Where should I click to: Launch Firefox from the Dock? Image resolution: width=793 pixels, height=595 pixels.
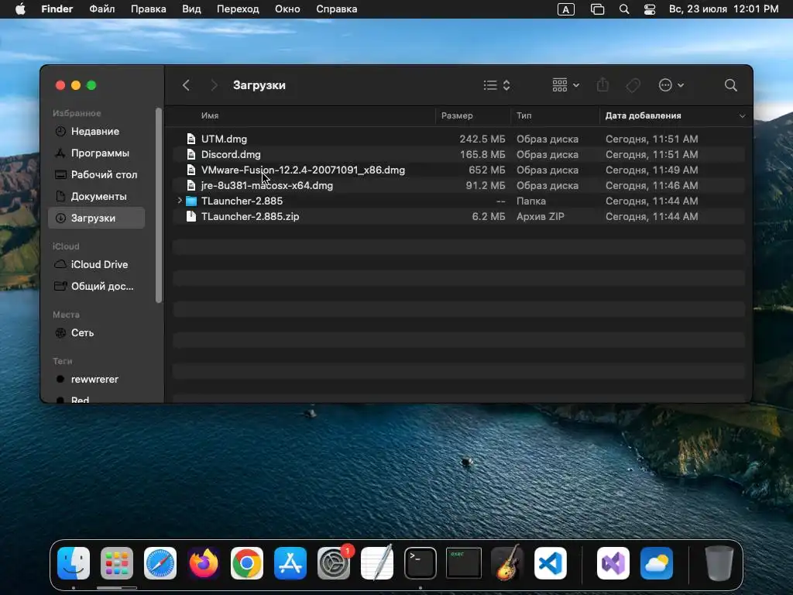point(204,562)
